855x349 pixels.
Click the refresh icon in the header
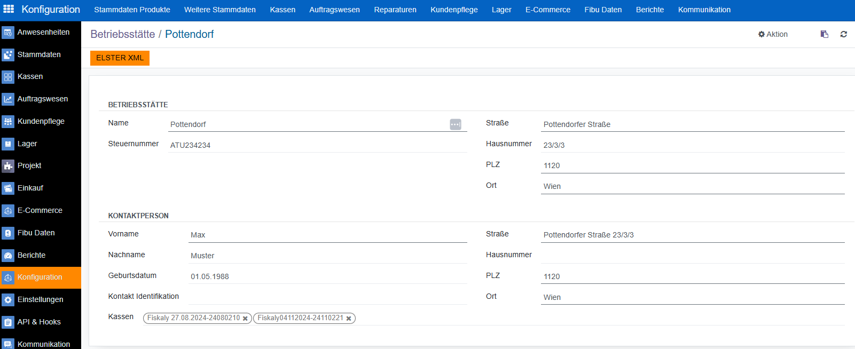pos(844,34)
